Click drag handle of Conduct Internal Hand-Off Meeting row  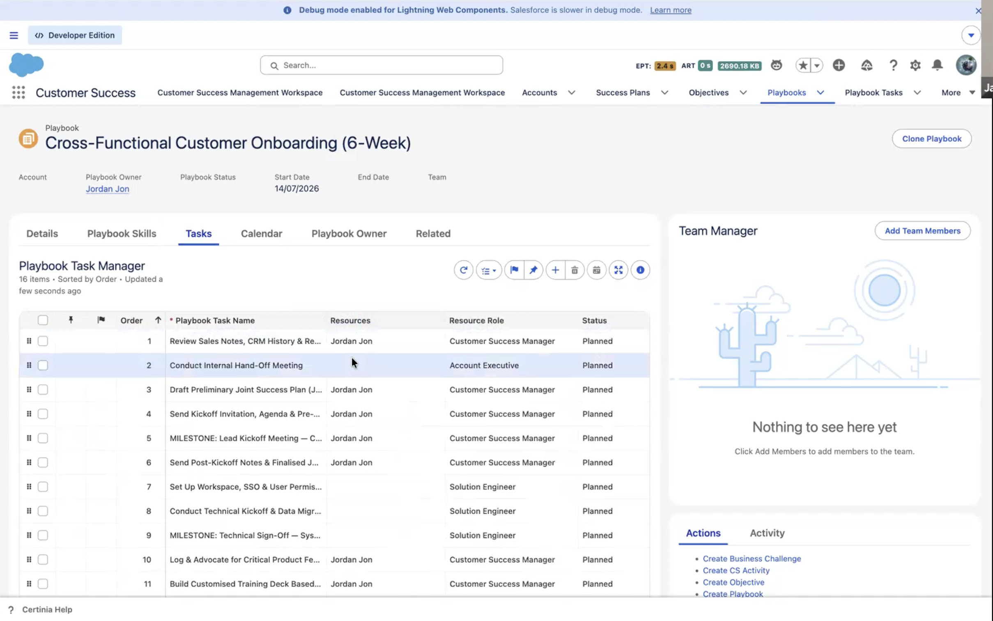(29, 365)
